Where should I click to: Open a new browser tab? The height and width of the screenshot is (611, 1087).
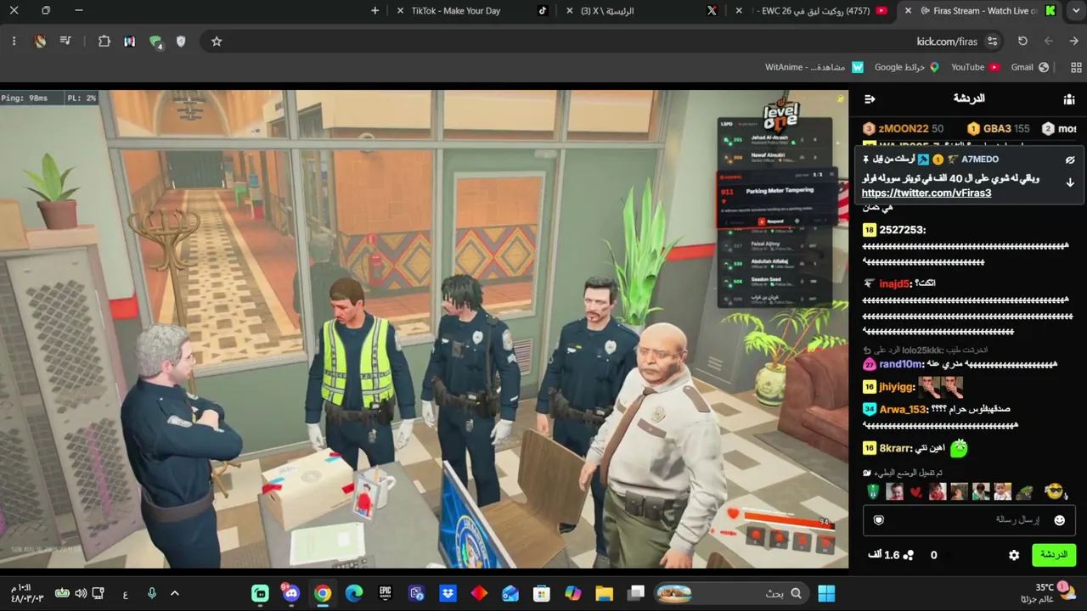click(375, 11)
